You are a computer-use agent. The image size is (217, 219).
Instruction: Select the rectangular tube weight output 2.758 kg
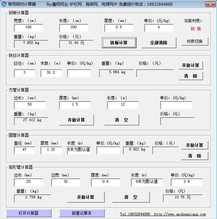tap(33, 198)
